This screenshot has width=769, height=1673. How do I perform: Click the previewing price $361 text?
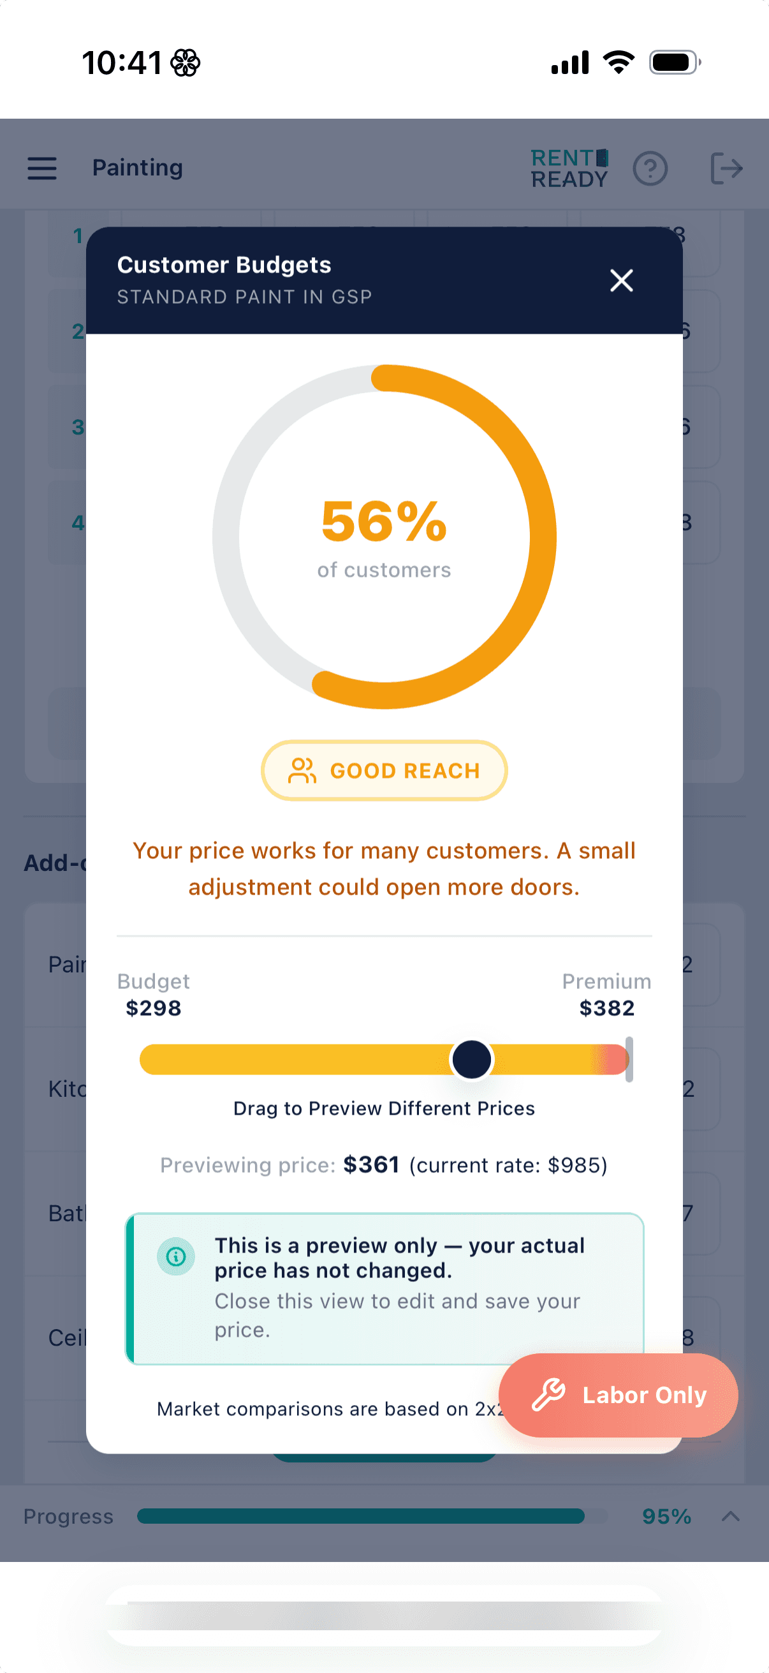(x=372, y=1164)
